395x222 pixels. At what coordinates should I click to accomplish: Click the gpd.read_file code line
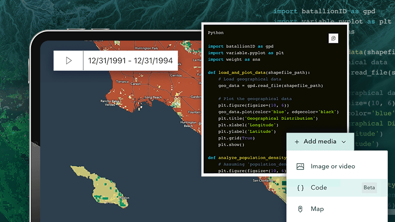tap(271, 86)
